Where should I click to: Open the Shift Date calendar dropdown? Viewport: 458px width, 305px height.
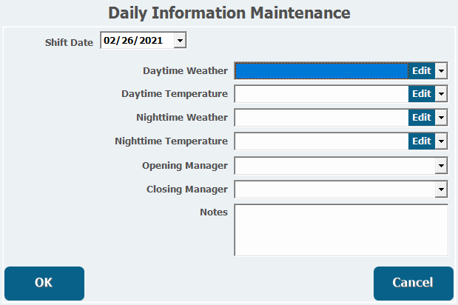click(180, 40)
